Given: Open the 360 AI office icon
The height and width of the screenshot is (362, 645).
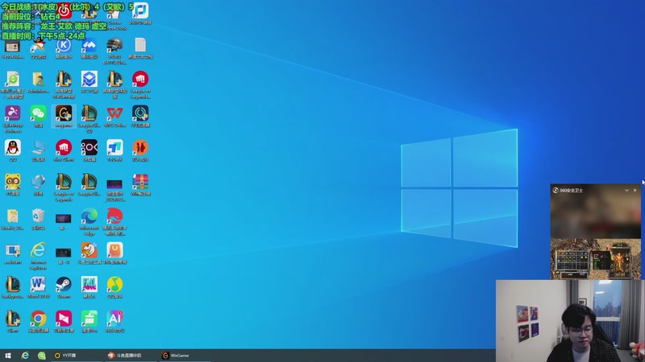Looking at the screenshot, I should coord(114,319).
